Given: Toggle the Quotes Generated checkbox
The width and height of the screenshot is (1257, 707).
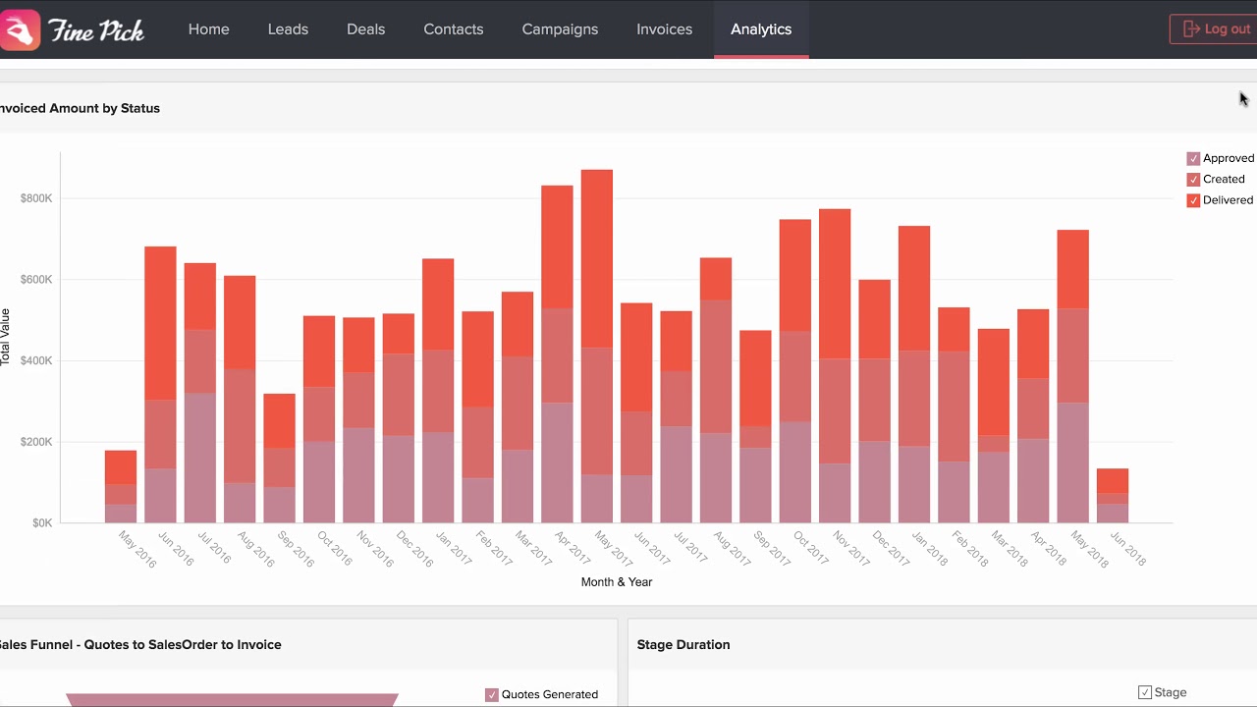Looking at the screenshot, I should (x=492, y=695).
